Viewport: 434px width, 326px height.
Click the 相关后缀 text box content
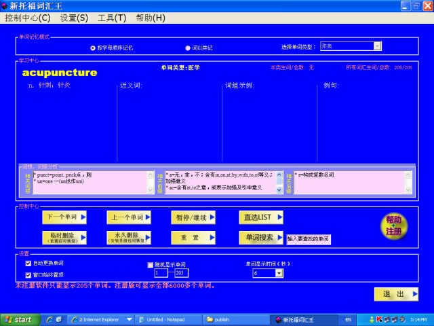pos(349,182)
